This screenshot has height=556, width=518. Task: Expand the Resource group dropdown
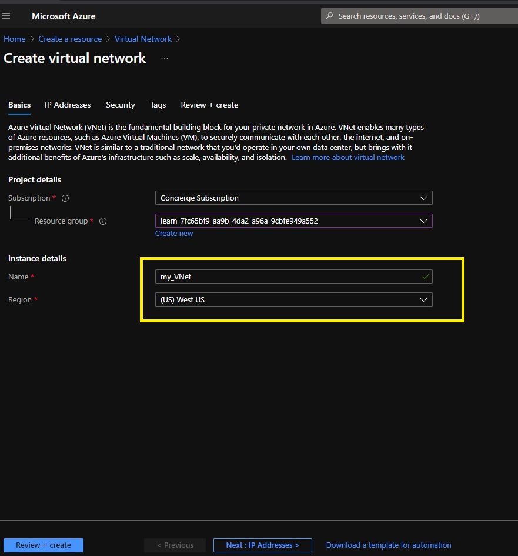(x=294, y=221)
